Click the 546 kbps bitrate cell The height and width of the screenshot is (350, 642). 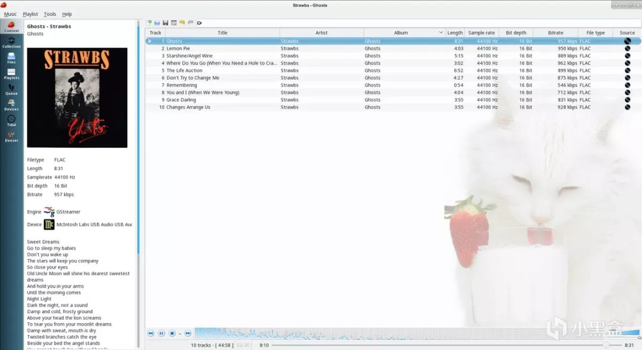pyautogui.click(x=567, y=85)
